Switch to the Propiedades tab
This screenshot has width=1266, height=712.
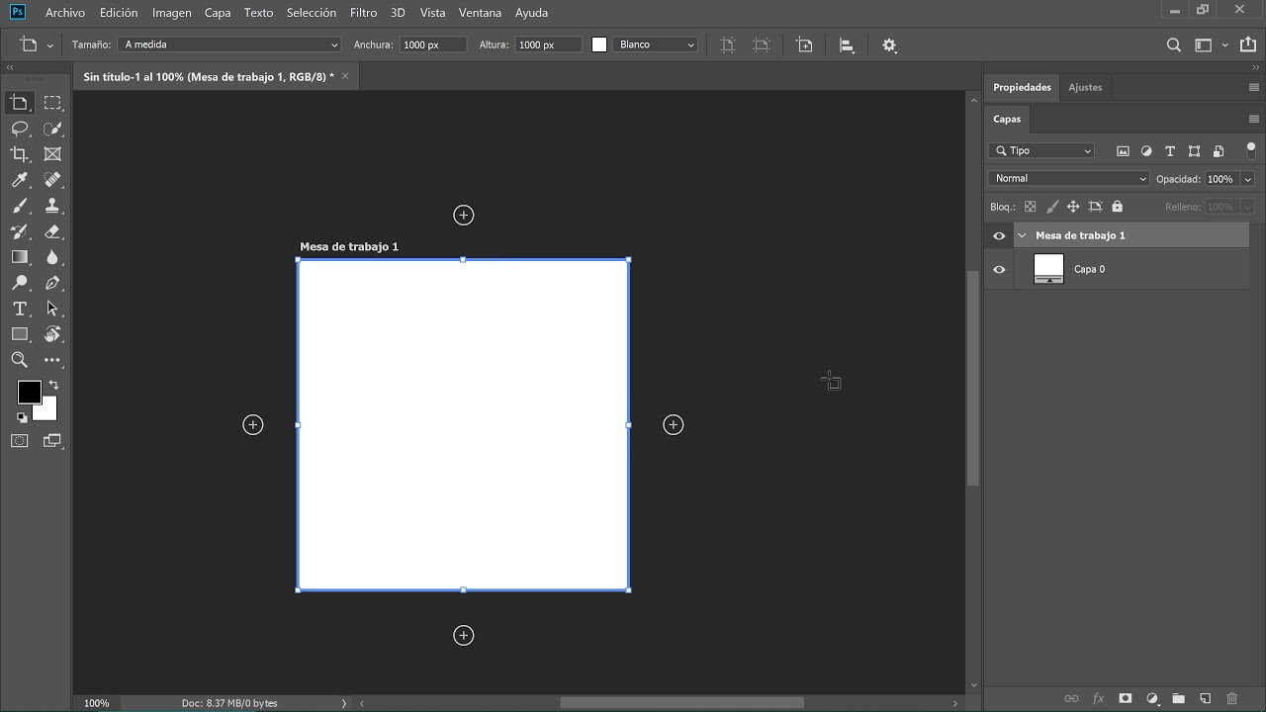pyautogui.click(x=1022, y=87)
